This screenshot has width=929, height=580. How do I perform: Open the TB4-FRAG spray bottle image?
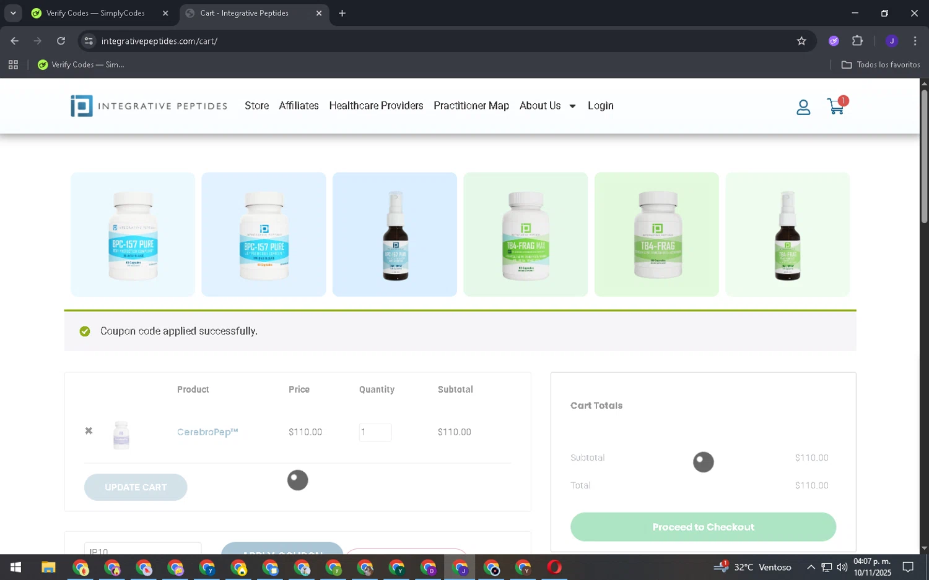tap(787, 234)
